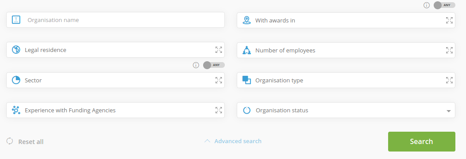
Task: Click inside the With awards in field
Action: 346,20
